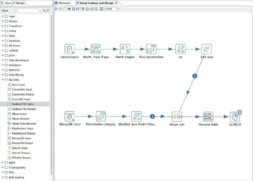The width and height of the screenshot is (253, 181).
Task: Expand the Transform folder
Action: [x=3, y=26]
